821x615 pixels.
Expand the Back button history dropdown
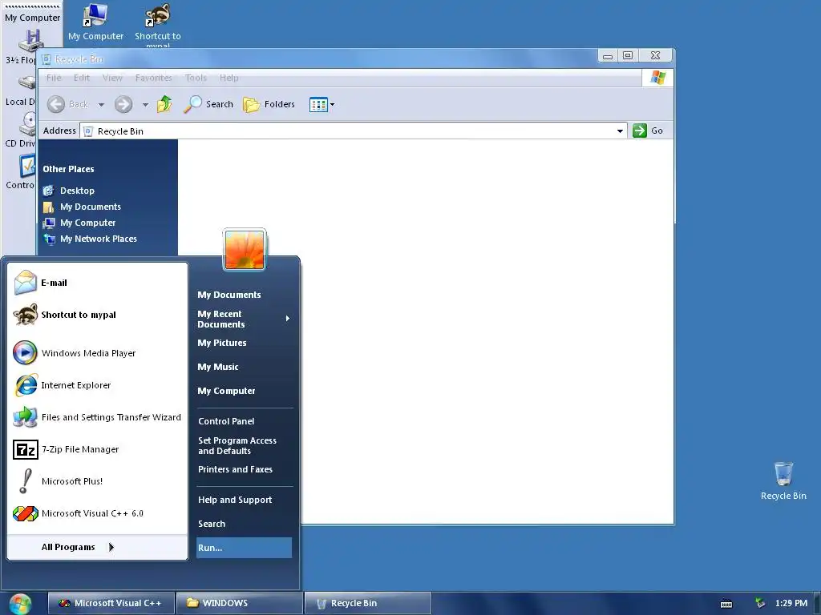(x=101, y=105)
